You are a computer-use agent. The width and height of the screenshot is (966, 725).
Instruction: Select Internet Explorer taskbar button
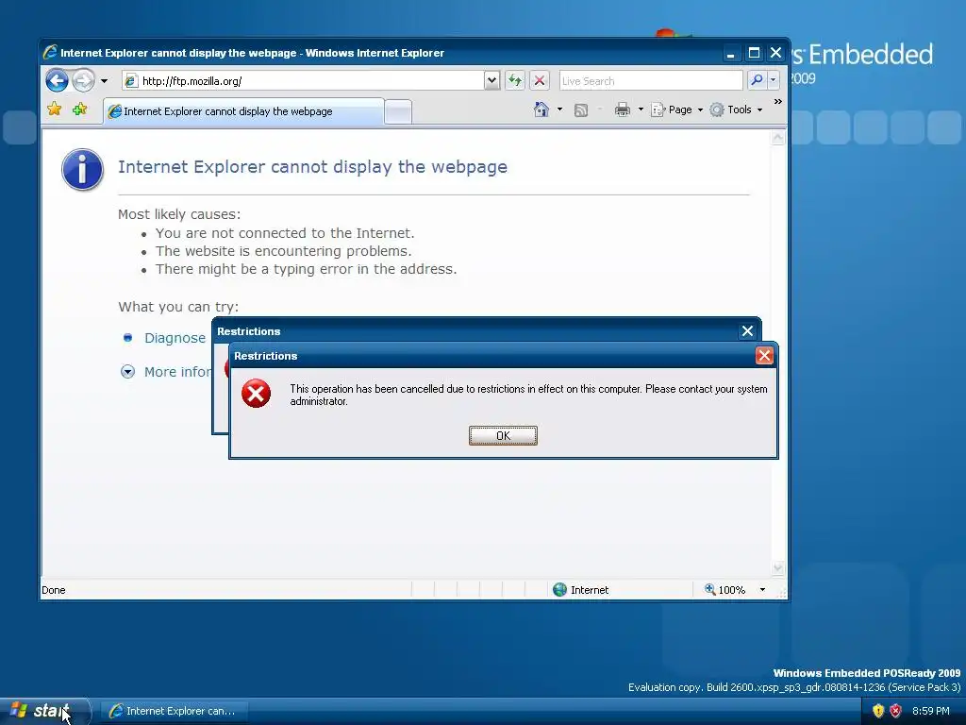[175, 711]
